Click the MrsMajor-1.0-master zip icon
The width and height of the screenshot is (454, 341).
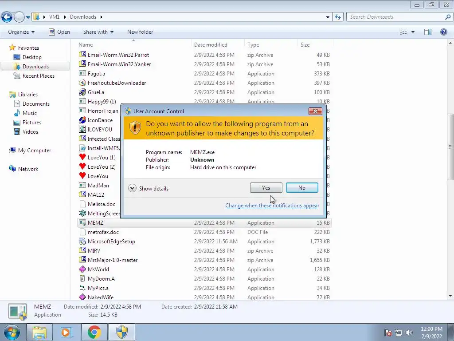coord(82,260)
